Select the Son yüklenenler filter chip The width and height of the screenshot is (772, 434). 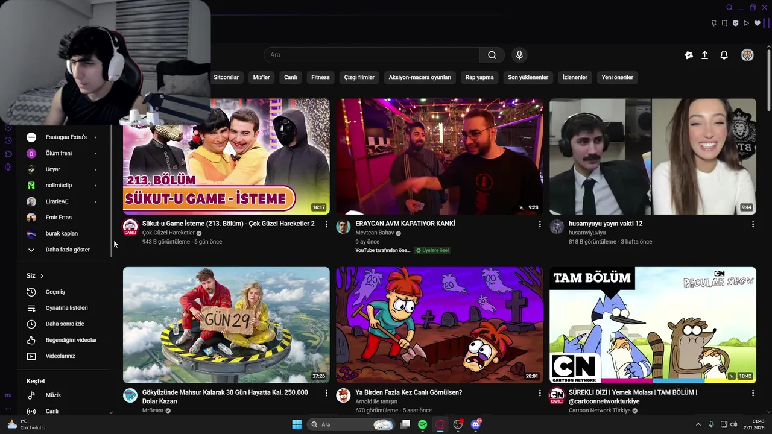coord(528,77)
